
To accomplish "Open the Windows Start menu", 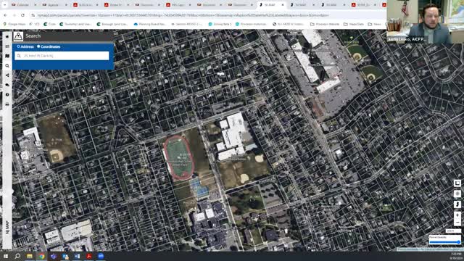I will [6, 256].
